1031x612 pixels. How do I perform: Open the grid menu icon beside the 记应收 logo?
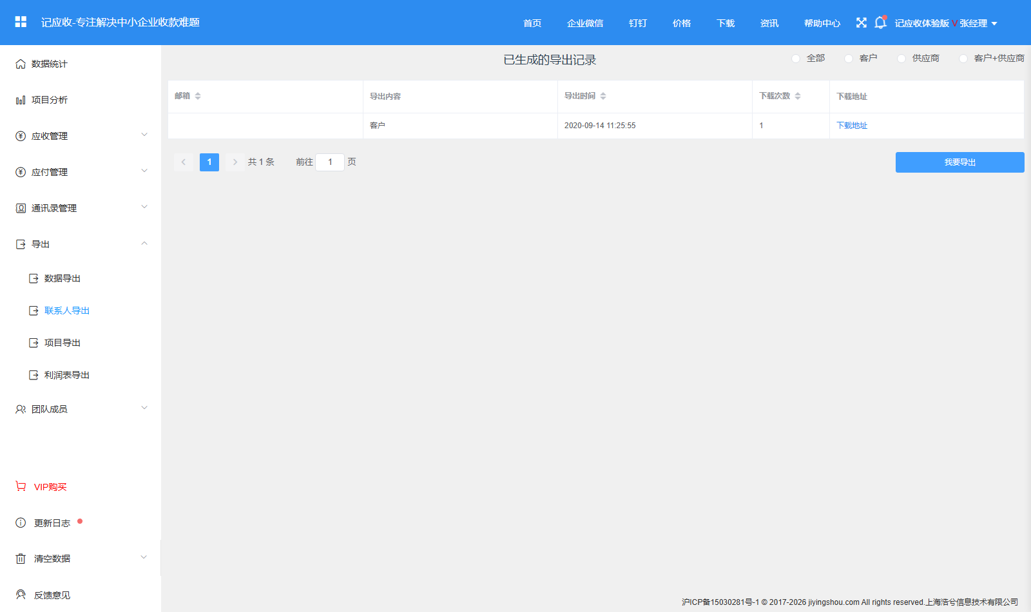point(21,22)
